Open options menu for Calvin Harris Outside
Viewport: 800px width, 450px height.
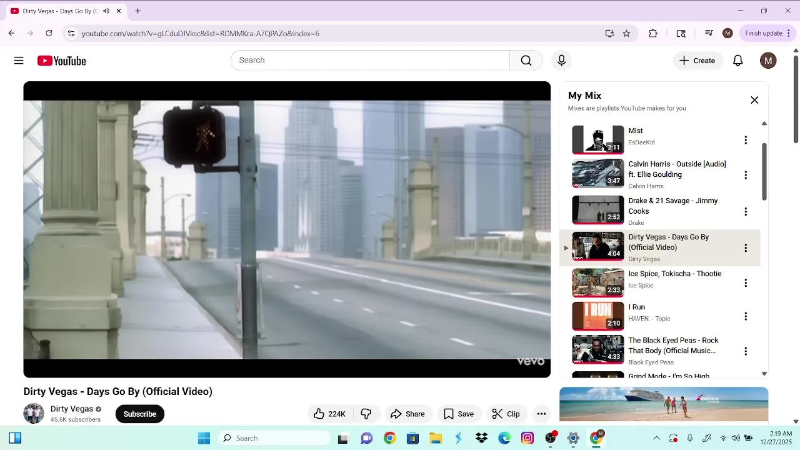coord(745,175)
